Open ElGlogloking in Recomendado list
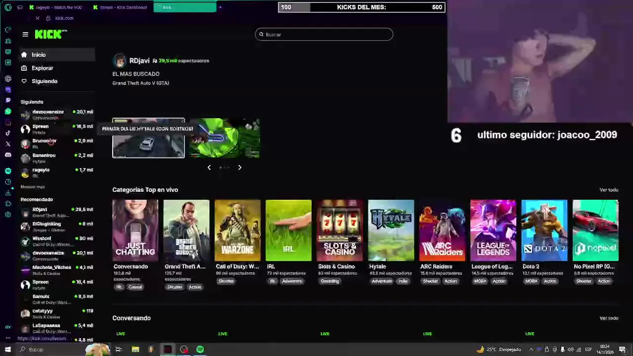The width and height of the screenshot is (633, 356). (57, 227)
